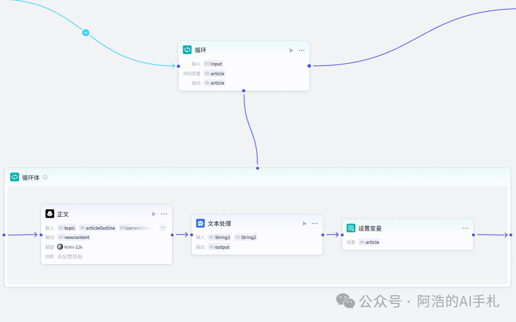Viewport: 516px width, 322px height.
Task: Click the 正文 node left input port
Action: point(41,235)
